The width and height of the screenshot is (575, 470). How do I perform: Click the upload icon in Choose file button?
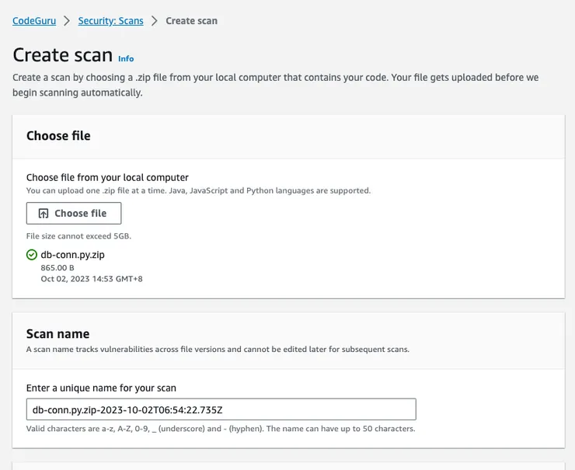[44, 214]
